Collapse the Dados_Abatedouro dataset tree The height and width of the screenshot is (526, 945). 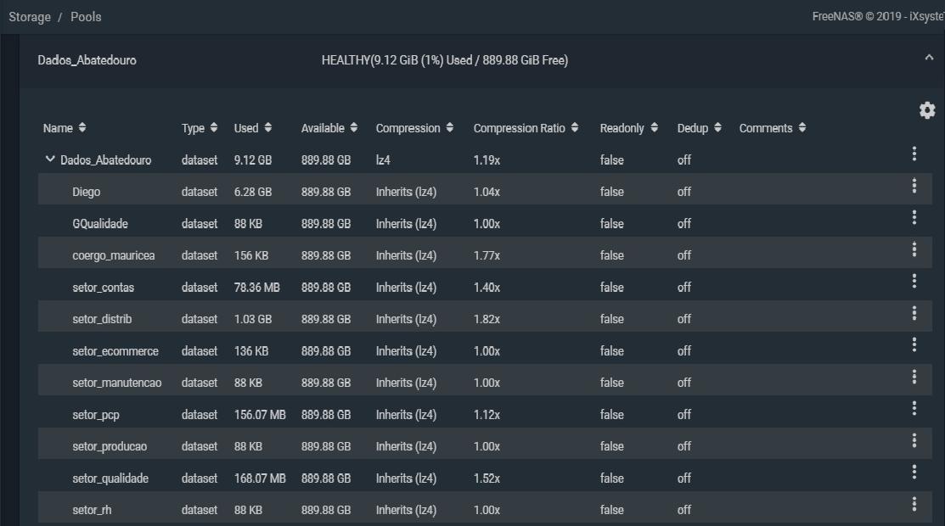pyautogui.click(x=50, y=159)
